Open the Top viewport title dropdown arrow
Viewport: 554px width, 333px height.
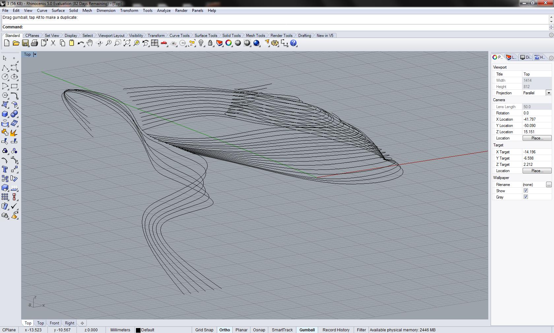35,54
